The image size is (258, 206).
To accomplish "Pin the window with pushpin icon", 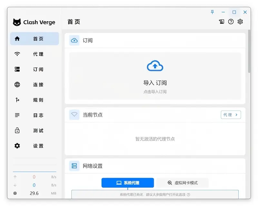I will [212, 12].
